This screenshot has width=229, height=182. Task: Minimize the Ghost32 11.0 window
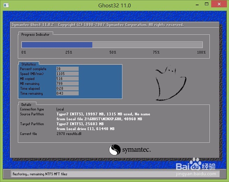(197, 5)
